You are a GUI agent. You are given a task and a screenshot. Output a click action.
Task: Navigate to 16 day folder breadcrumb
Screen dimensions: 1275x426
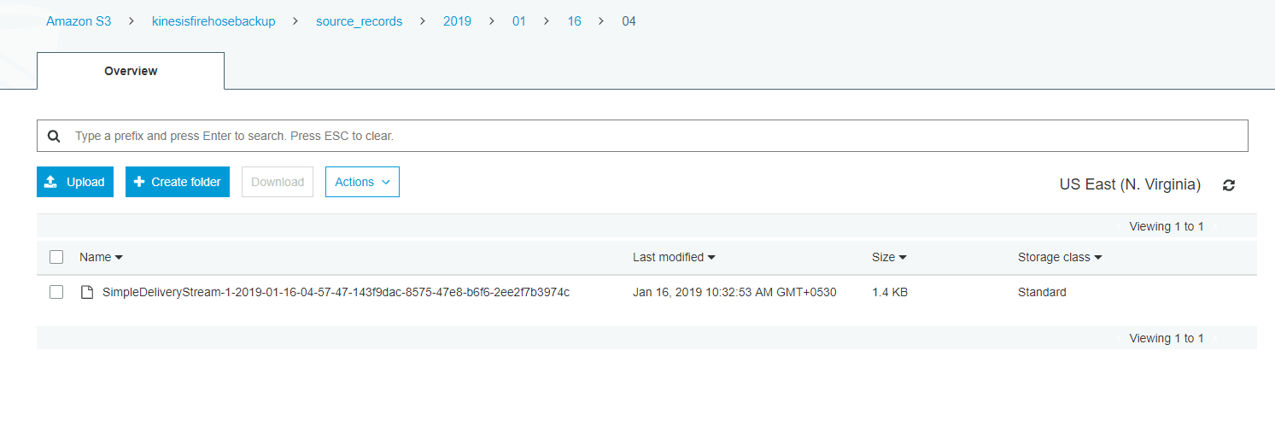pos(575,21)
